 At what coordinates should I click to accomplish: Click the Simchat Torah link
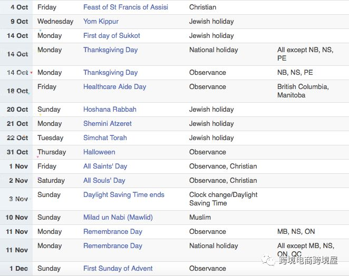click(105, 138)
